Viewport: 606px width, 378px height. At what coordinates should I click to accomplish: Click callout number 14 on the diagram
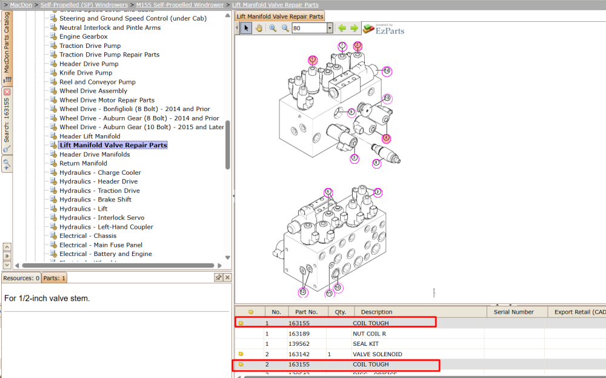point(387,71)
